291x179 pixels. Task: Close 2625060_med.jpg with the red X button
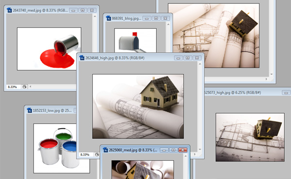(183, 150)
